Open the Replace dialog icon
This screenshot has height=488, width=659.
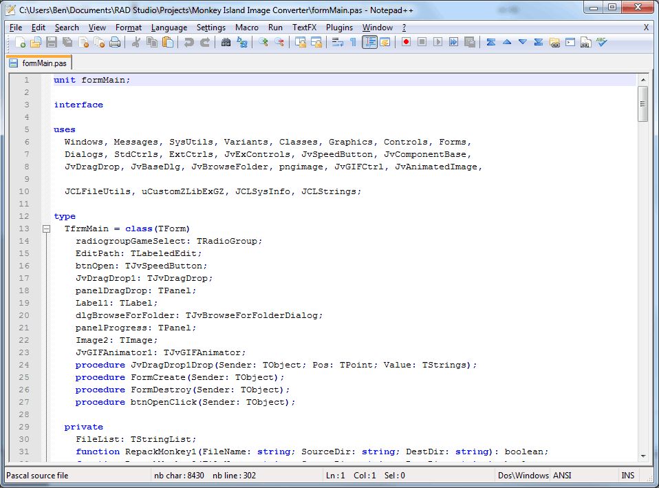click(242, 42)
